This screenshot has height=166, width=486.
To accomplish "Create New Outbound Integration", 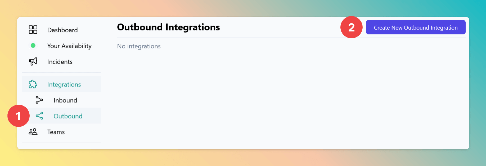I will point(416,27).
